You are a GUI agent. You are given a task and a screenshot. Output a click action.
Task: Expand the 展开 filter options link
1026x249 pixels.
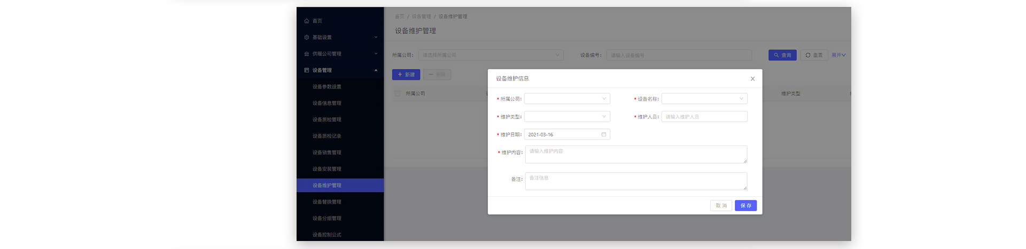coord(838,55)
